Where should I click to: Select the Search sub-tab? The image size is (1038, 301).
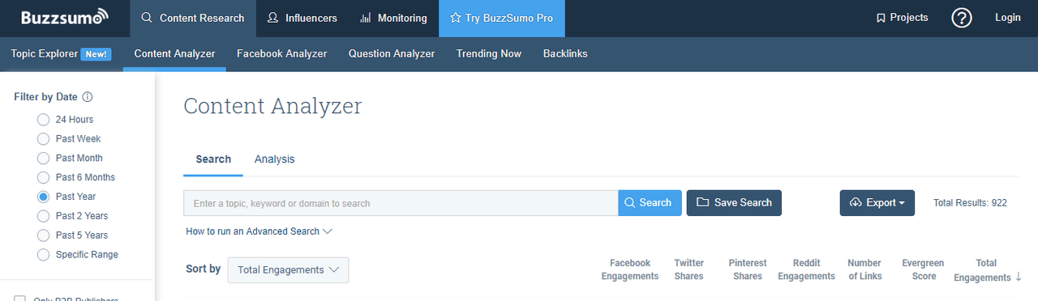(213, 159)
